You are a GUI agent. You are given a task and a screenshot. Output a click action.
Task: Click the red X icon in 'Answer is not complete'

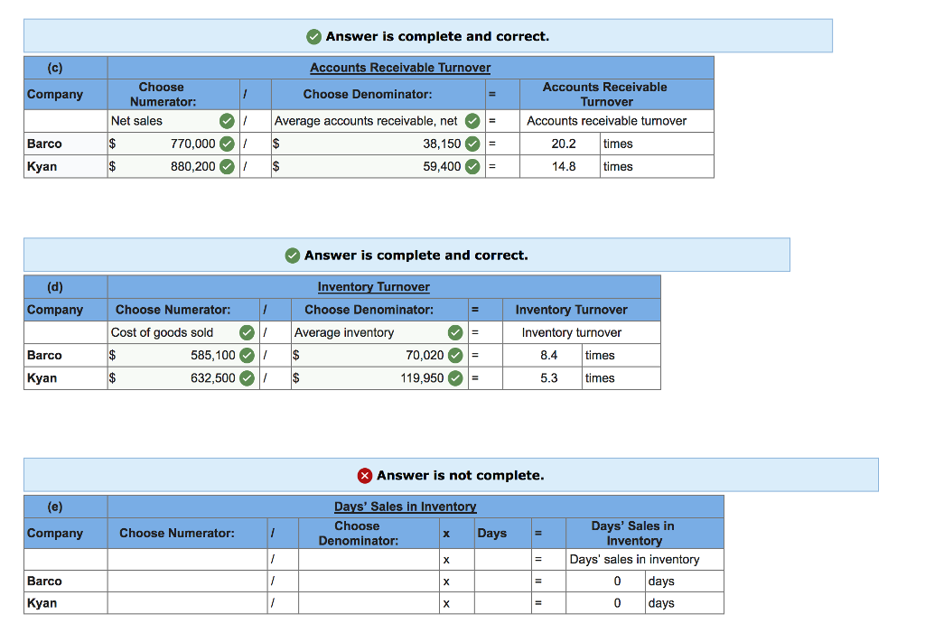(x=365, y=475)
